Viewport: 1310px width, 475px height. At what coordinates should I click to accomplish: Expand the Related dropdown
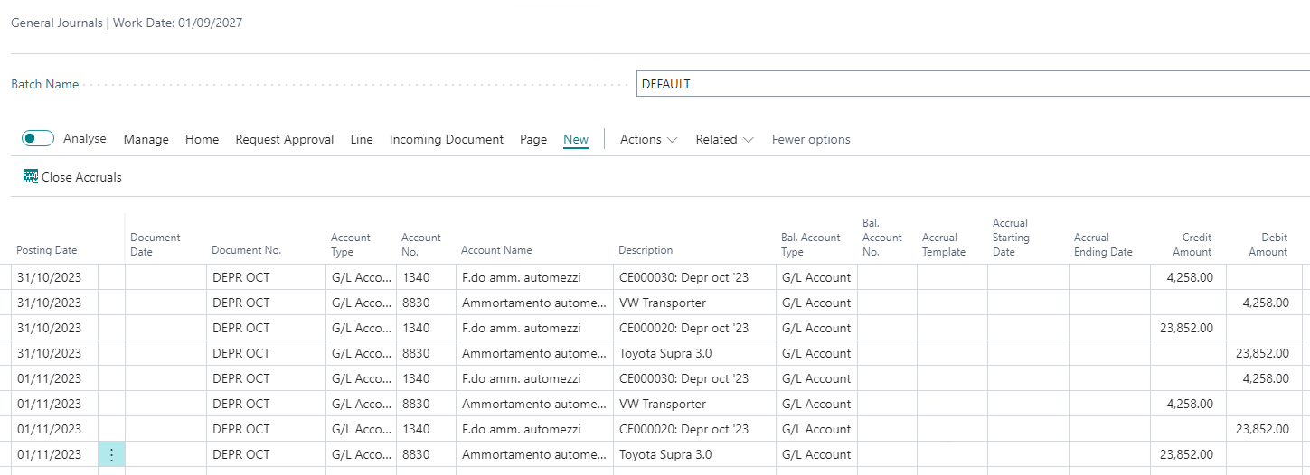pyautogui.click(x=724, y=139)
